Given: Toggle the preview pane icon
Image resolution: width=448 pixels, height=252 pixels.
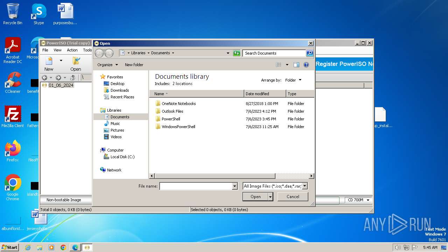Looking at the screenshot, I should [x=296, y=65].
